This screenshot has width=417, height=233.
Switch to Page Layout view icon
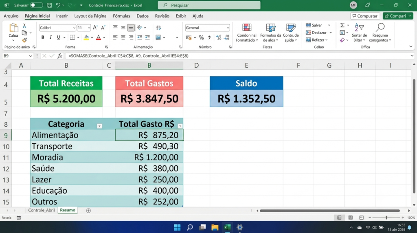[351, 218]
